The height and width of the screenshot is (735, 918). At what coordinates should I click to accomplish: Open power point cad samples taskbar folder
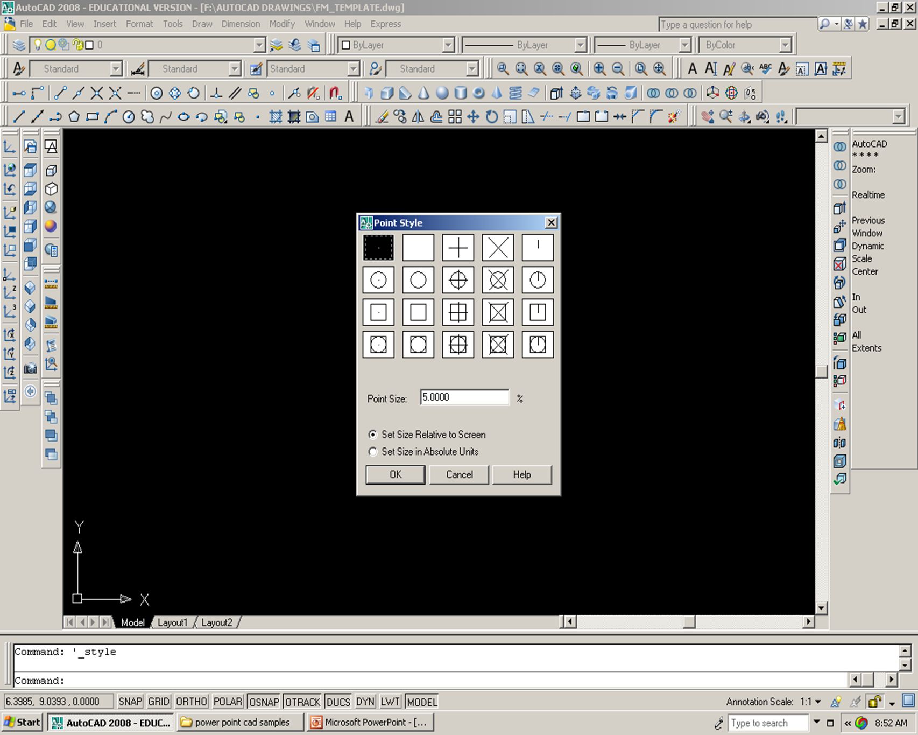[x=239, y=722]
